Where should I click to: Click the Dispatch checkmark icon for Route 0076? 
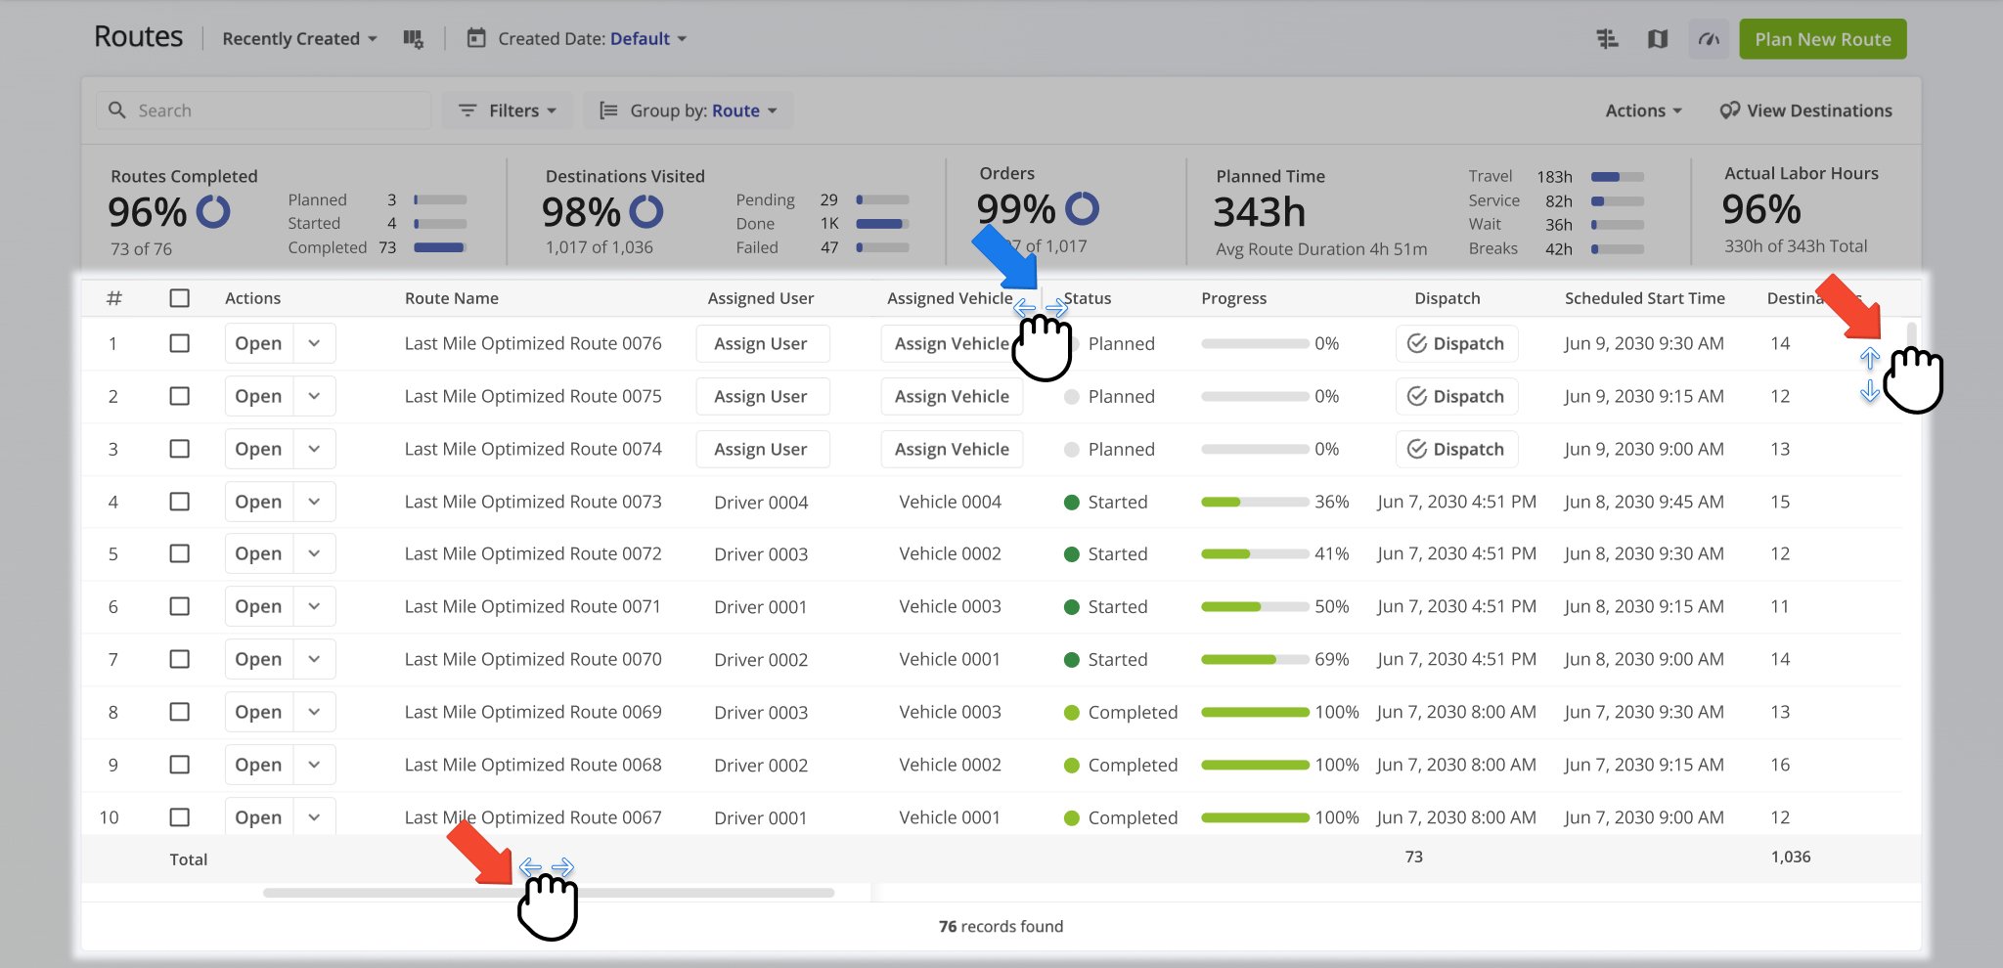pos(1415,343)
